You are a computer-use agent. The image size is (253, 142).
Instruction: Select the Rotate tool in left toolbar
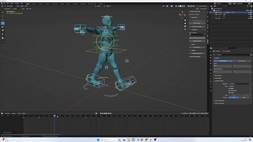point(3,23)
